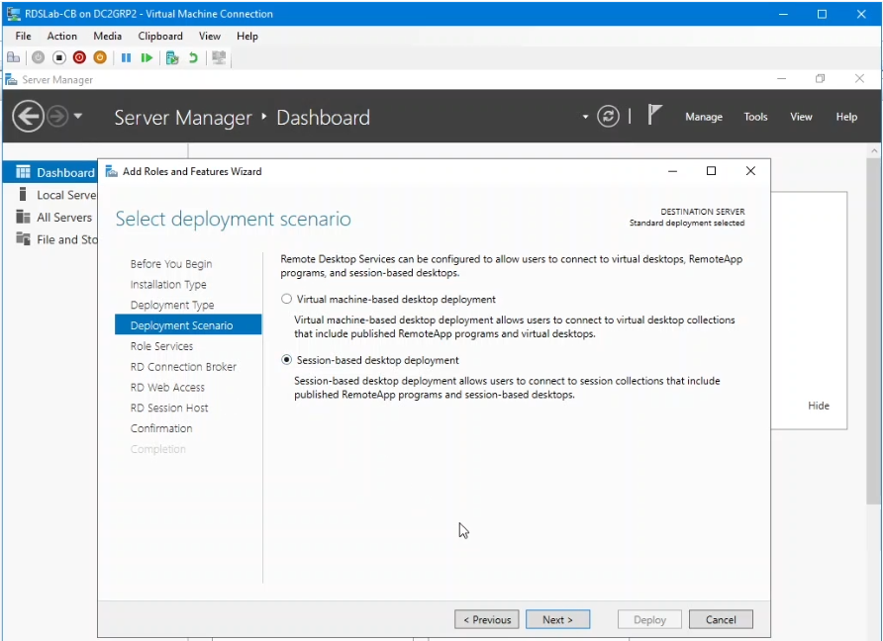Viewport: 883px width, 641px height.
Task: Click the green Reset VM icon
Action: click(x=147, y=58)
